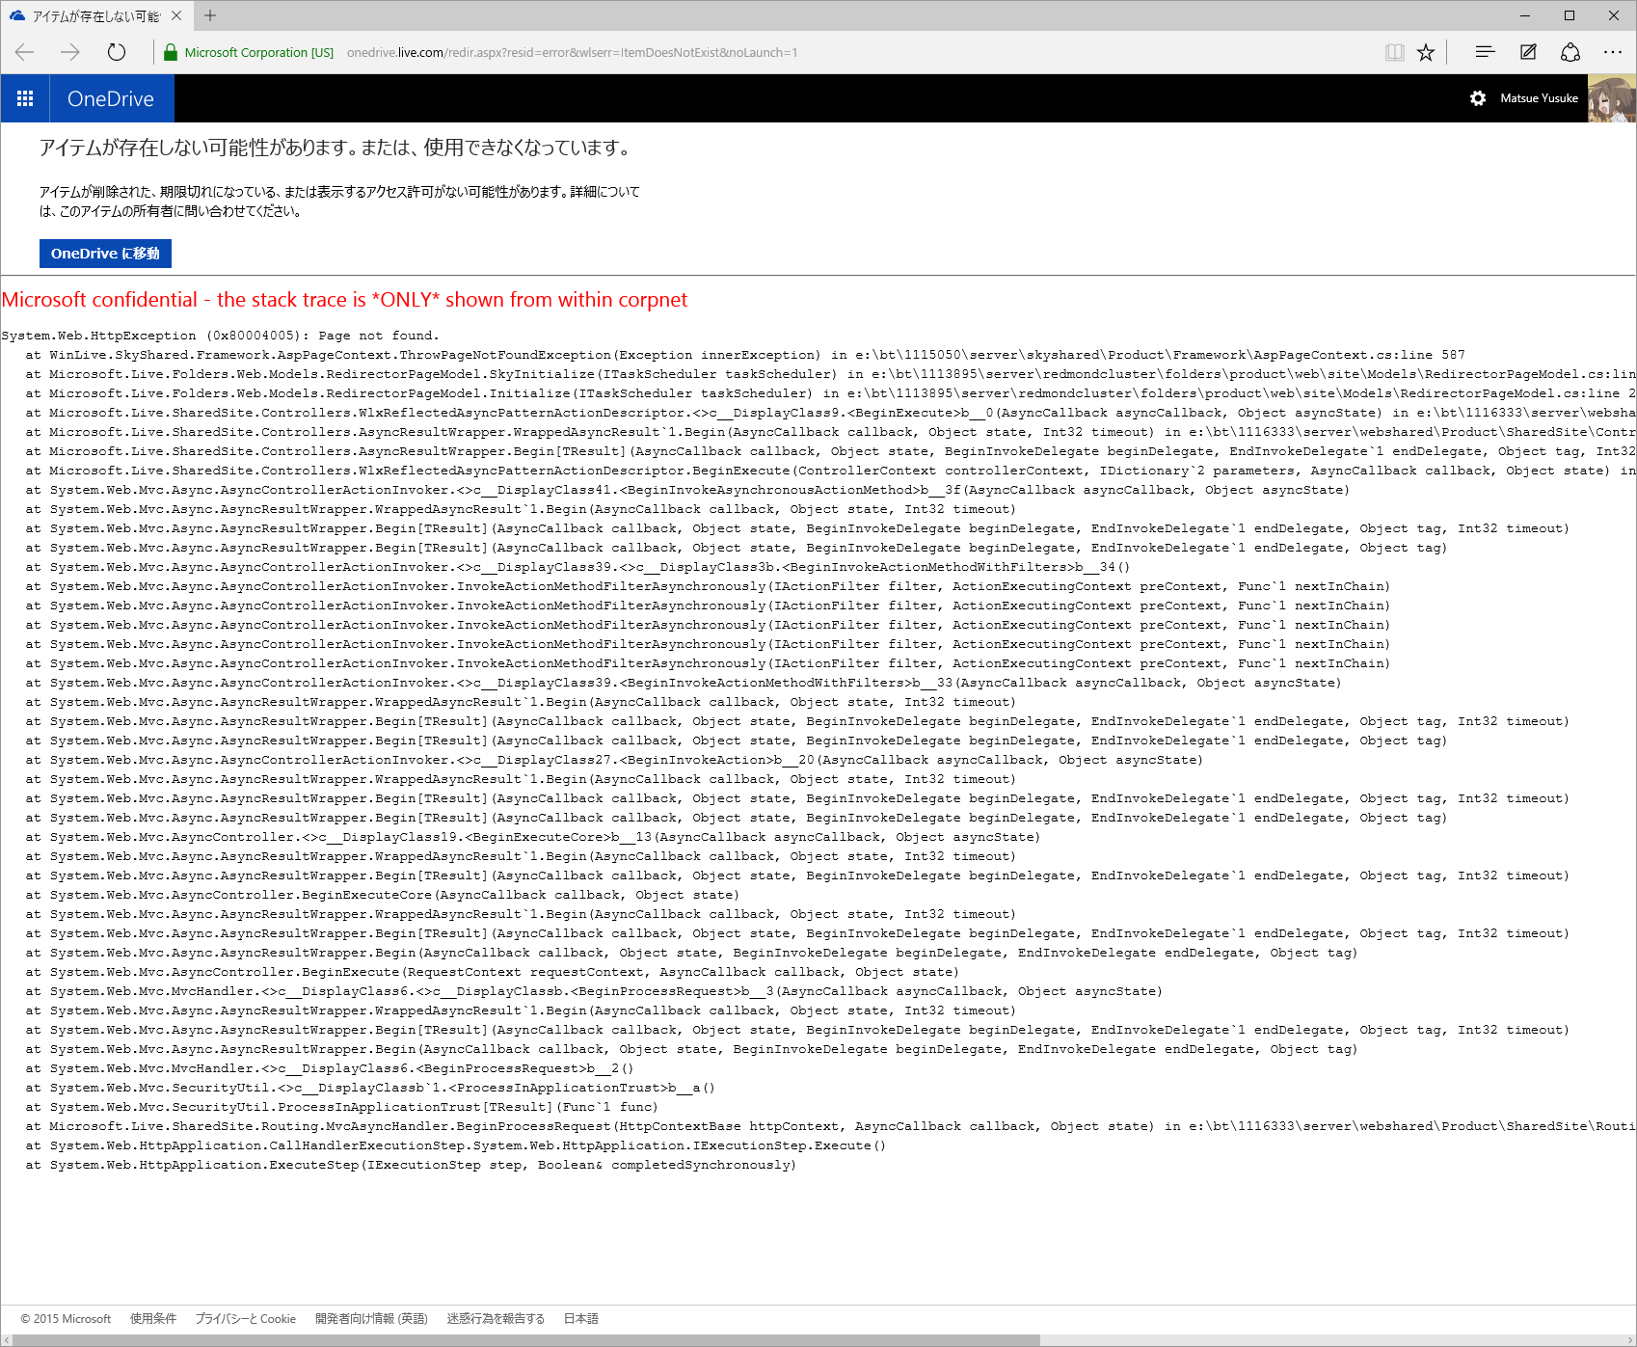Image resolution: width=1637 pixels, height=1347 pixels.
Task: Expand the More actions ellipsis menu
Action: click(1613, 52)
